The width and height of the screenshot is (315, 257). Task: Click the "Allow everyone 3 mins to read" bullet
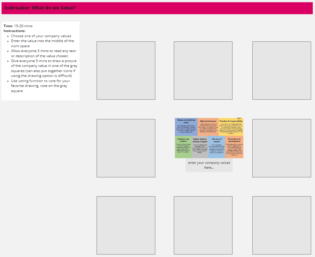pos(43,53)
